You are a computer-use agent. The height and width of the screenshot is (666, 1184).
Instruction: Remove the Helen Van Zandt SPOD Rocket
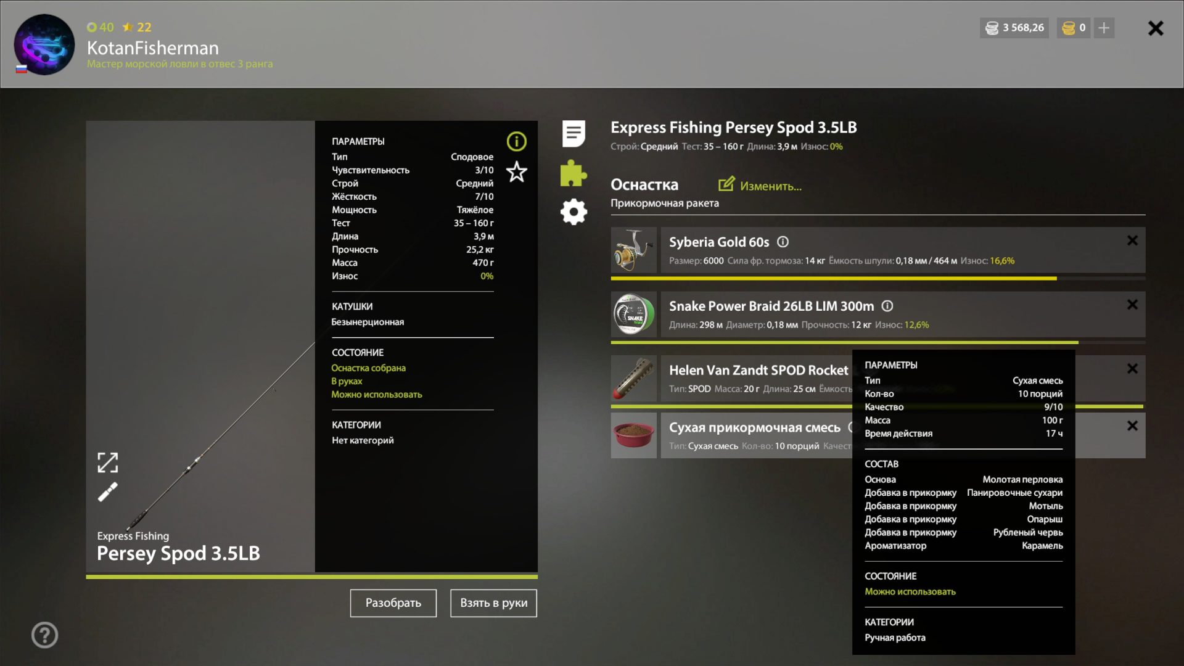coord(1132,368)
